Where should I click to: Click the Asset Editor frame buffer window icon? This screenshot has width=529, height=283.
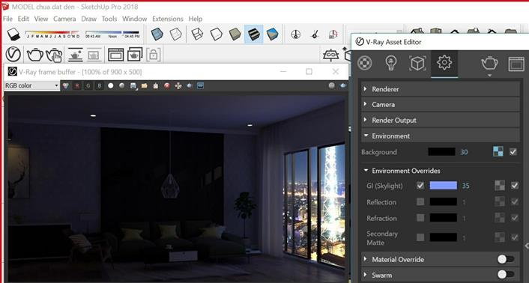click(516, 64)
